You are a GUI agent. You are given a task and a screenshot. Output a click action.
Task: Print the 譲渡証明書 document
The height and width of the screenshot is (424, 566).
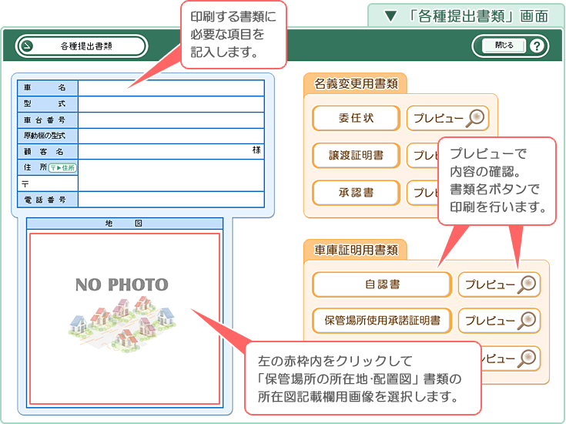tap(356, 156)
